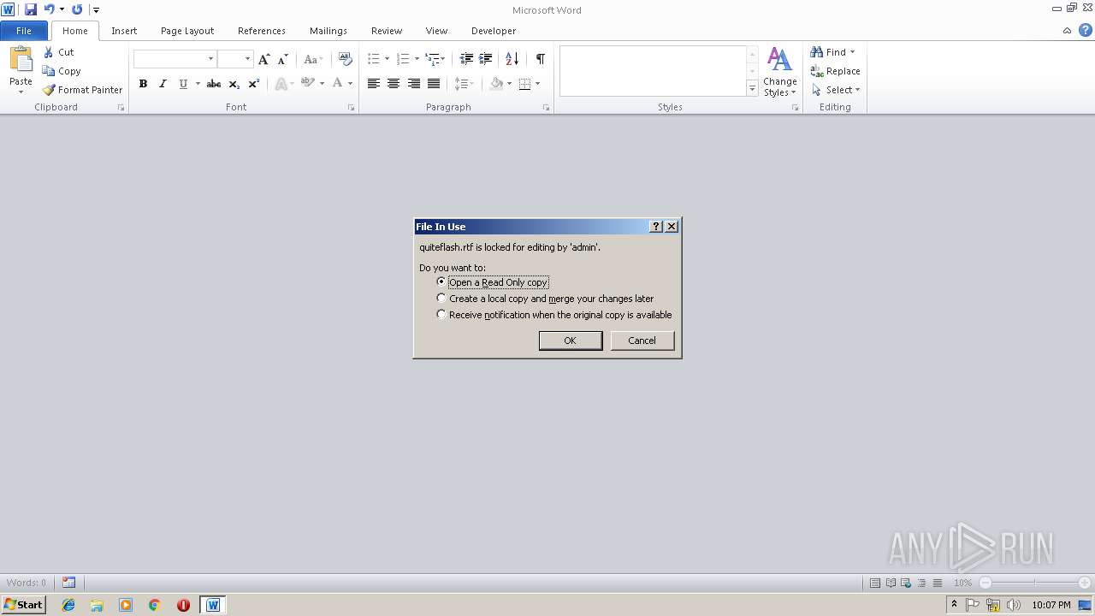Open the font size dropdown
This screenshot has height=616, width=1095.
point(247,59)
